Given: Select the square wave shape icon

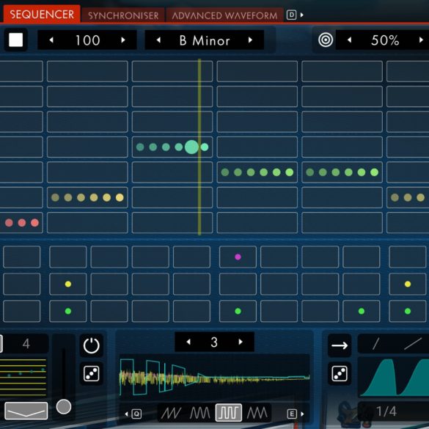Looking at the screenshot, I should click(x=229, y=413).
